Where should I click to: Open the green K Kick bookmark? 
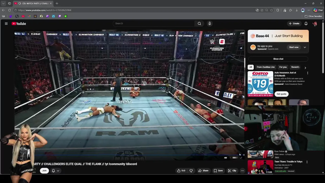click(66, 16)
